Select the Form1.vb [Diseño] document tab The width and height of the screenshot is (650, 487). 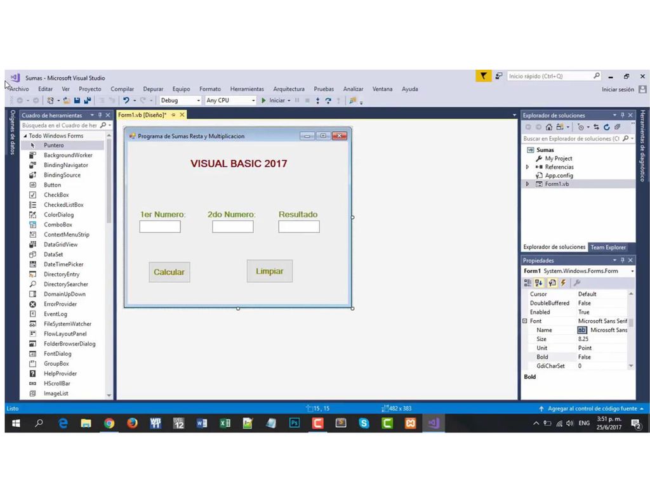click(x=142, y=115)
